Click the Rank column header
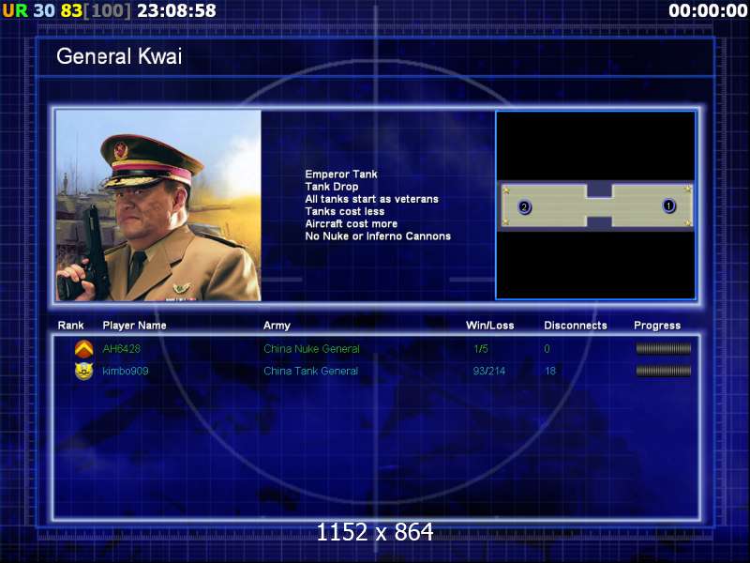 coord(71,326)
